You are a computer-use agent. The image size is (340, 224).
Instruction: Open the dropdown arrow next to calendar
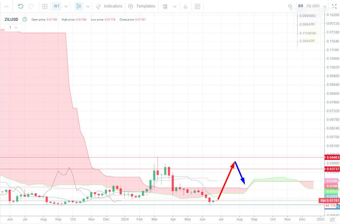point(174,6)
